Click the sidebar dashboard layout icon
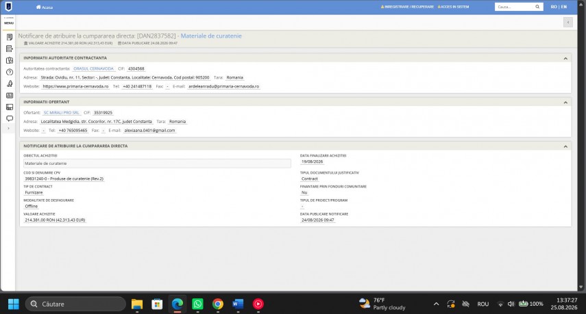 [x=10, y=107]
